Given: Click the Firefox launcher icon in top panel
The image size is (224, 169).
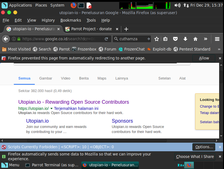Looking at the screenshot, I should click(x=73, y=6).
